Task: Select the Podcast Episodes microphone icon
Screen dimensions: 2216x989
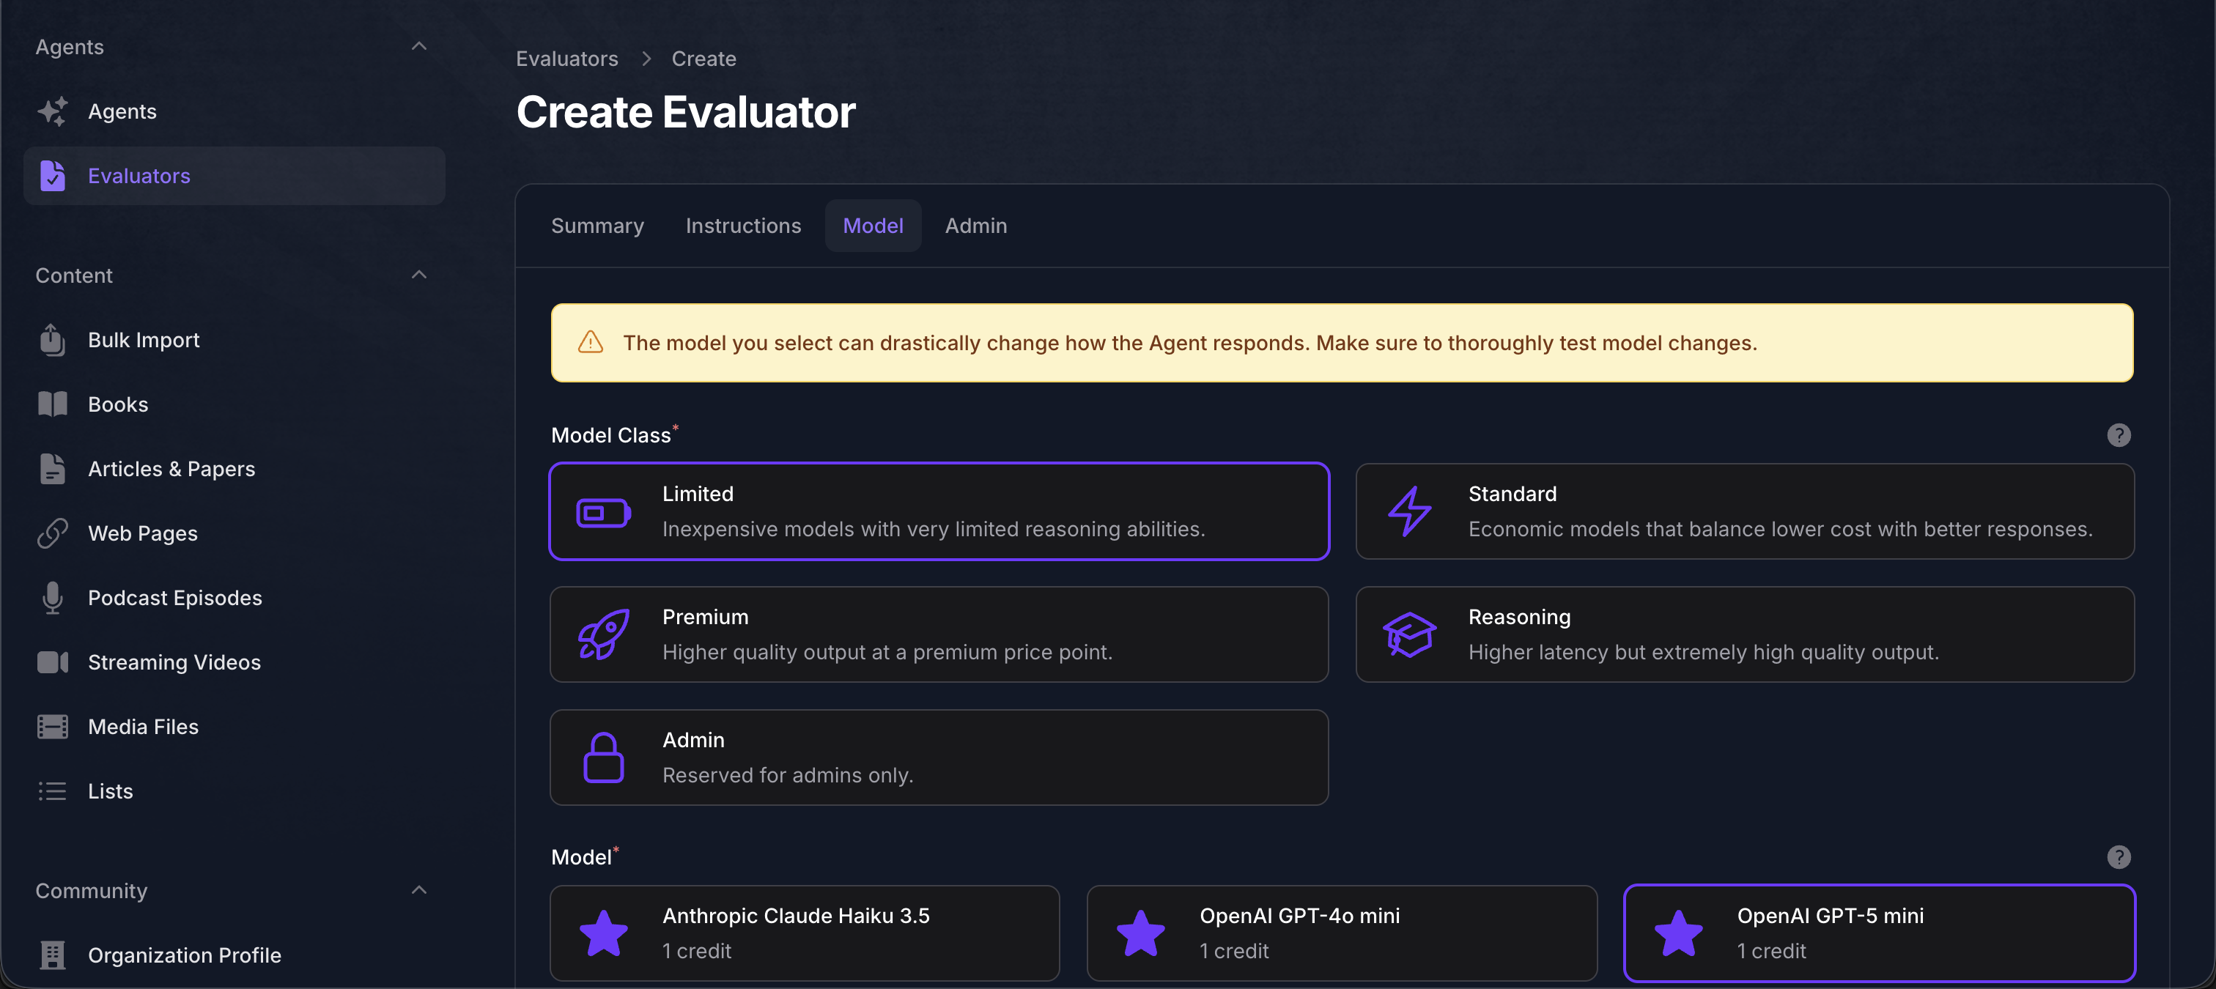Action: 53,598
